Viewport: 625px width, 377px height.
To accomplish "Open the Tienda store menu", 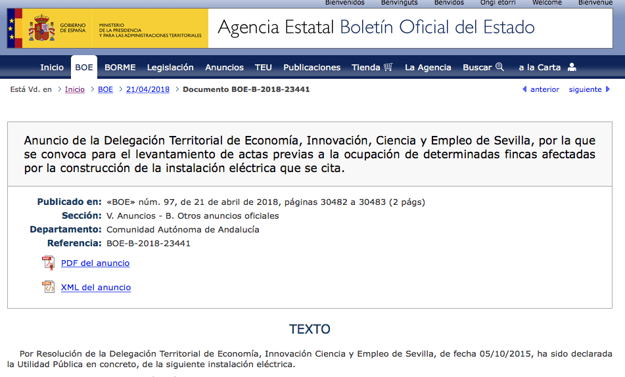I will coord(366,68).
